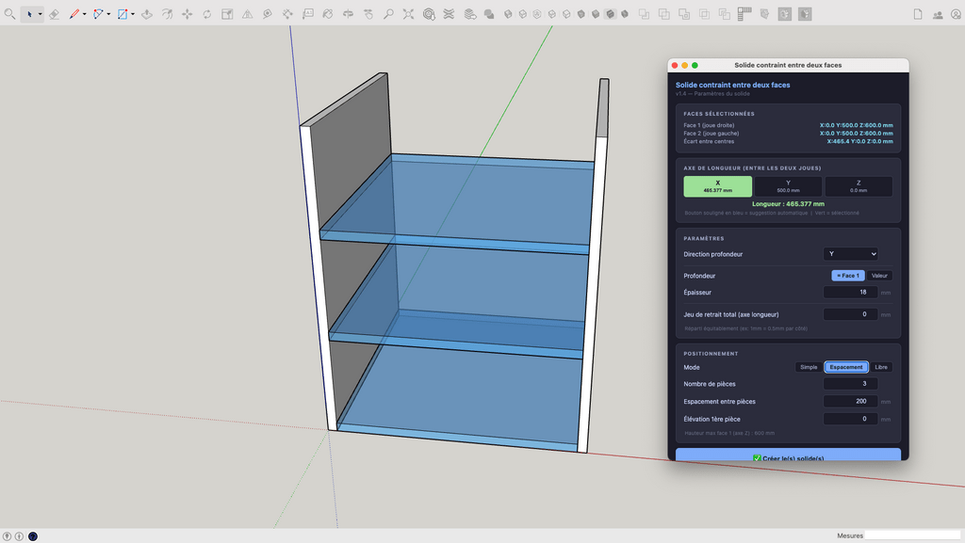Viewport: 965px width, 543px height.
Task: Set positioning mode to Simple
Action: 808,367
